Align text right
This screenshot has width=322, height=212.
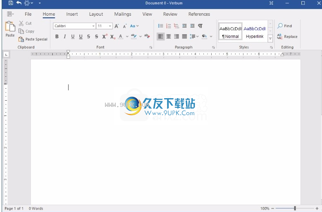176,37
